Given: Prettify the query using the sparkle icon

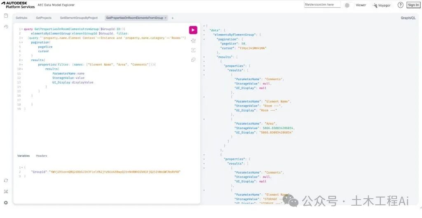Looking at the screenshot, I should pos(193,41).
